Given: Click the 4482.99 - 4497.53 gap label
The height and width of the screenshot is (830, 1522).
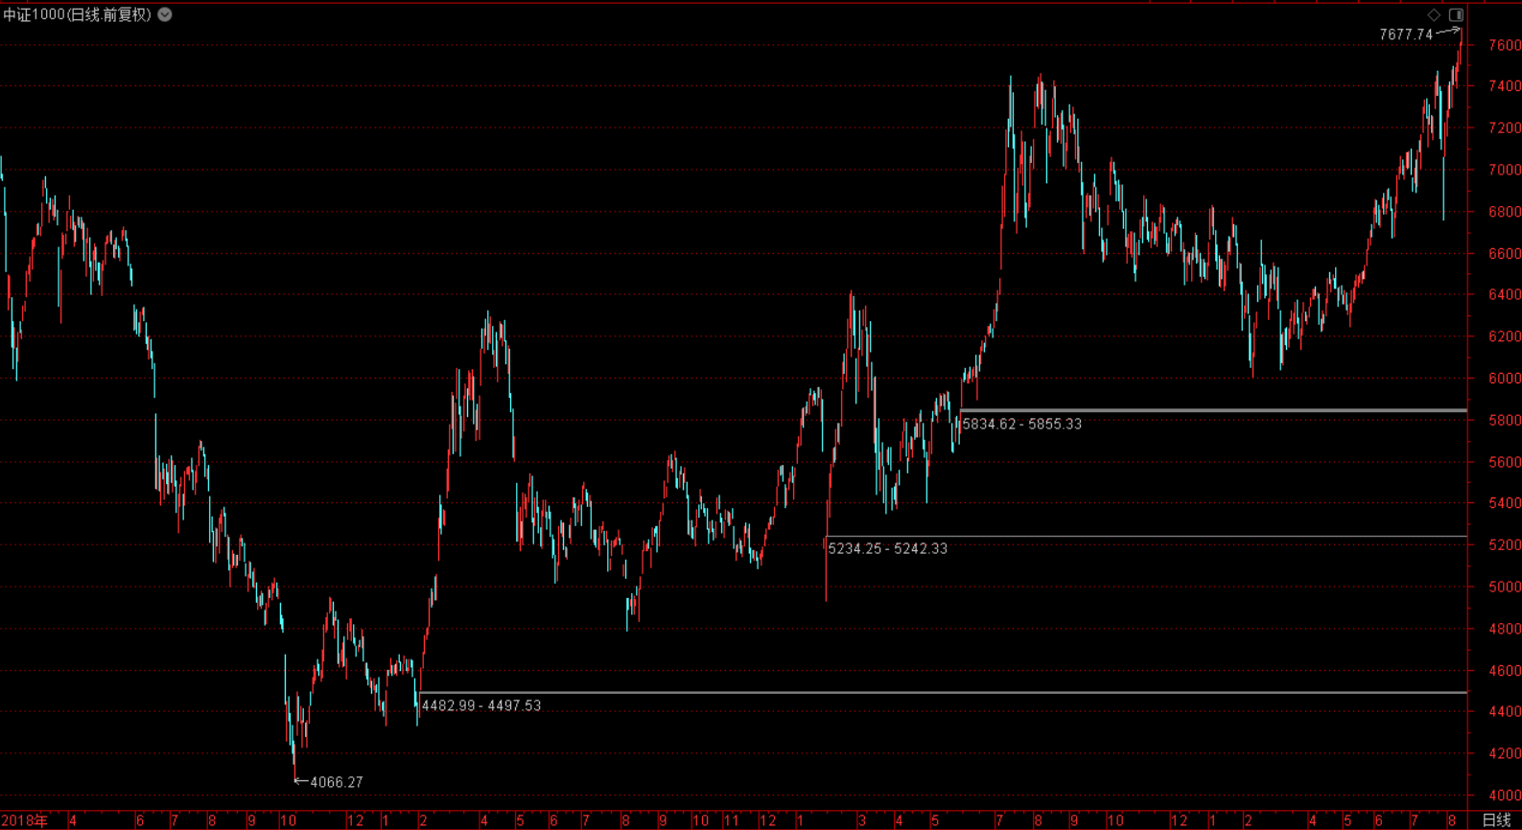Looking at the screenshot, I should (x=481, y=705).
